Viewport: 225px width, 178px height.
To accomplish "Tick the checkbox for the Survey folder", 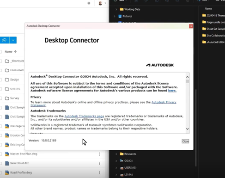I will pyautogui.click(x=0, y=98).
